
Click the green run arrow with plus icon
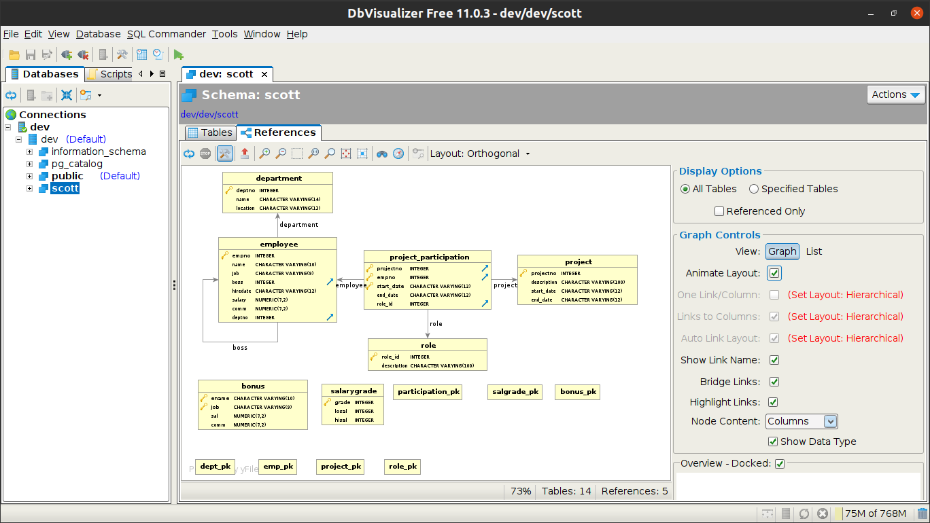coord(178,54)
